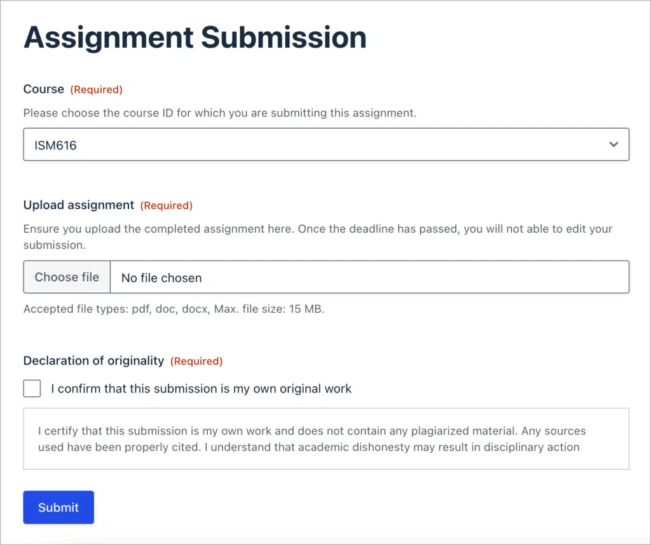The width and height of the screenshot is (651, 545).
Task: Click '(Required)' beside Declaration of originality
Action: (196, 361)
